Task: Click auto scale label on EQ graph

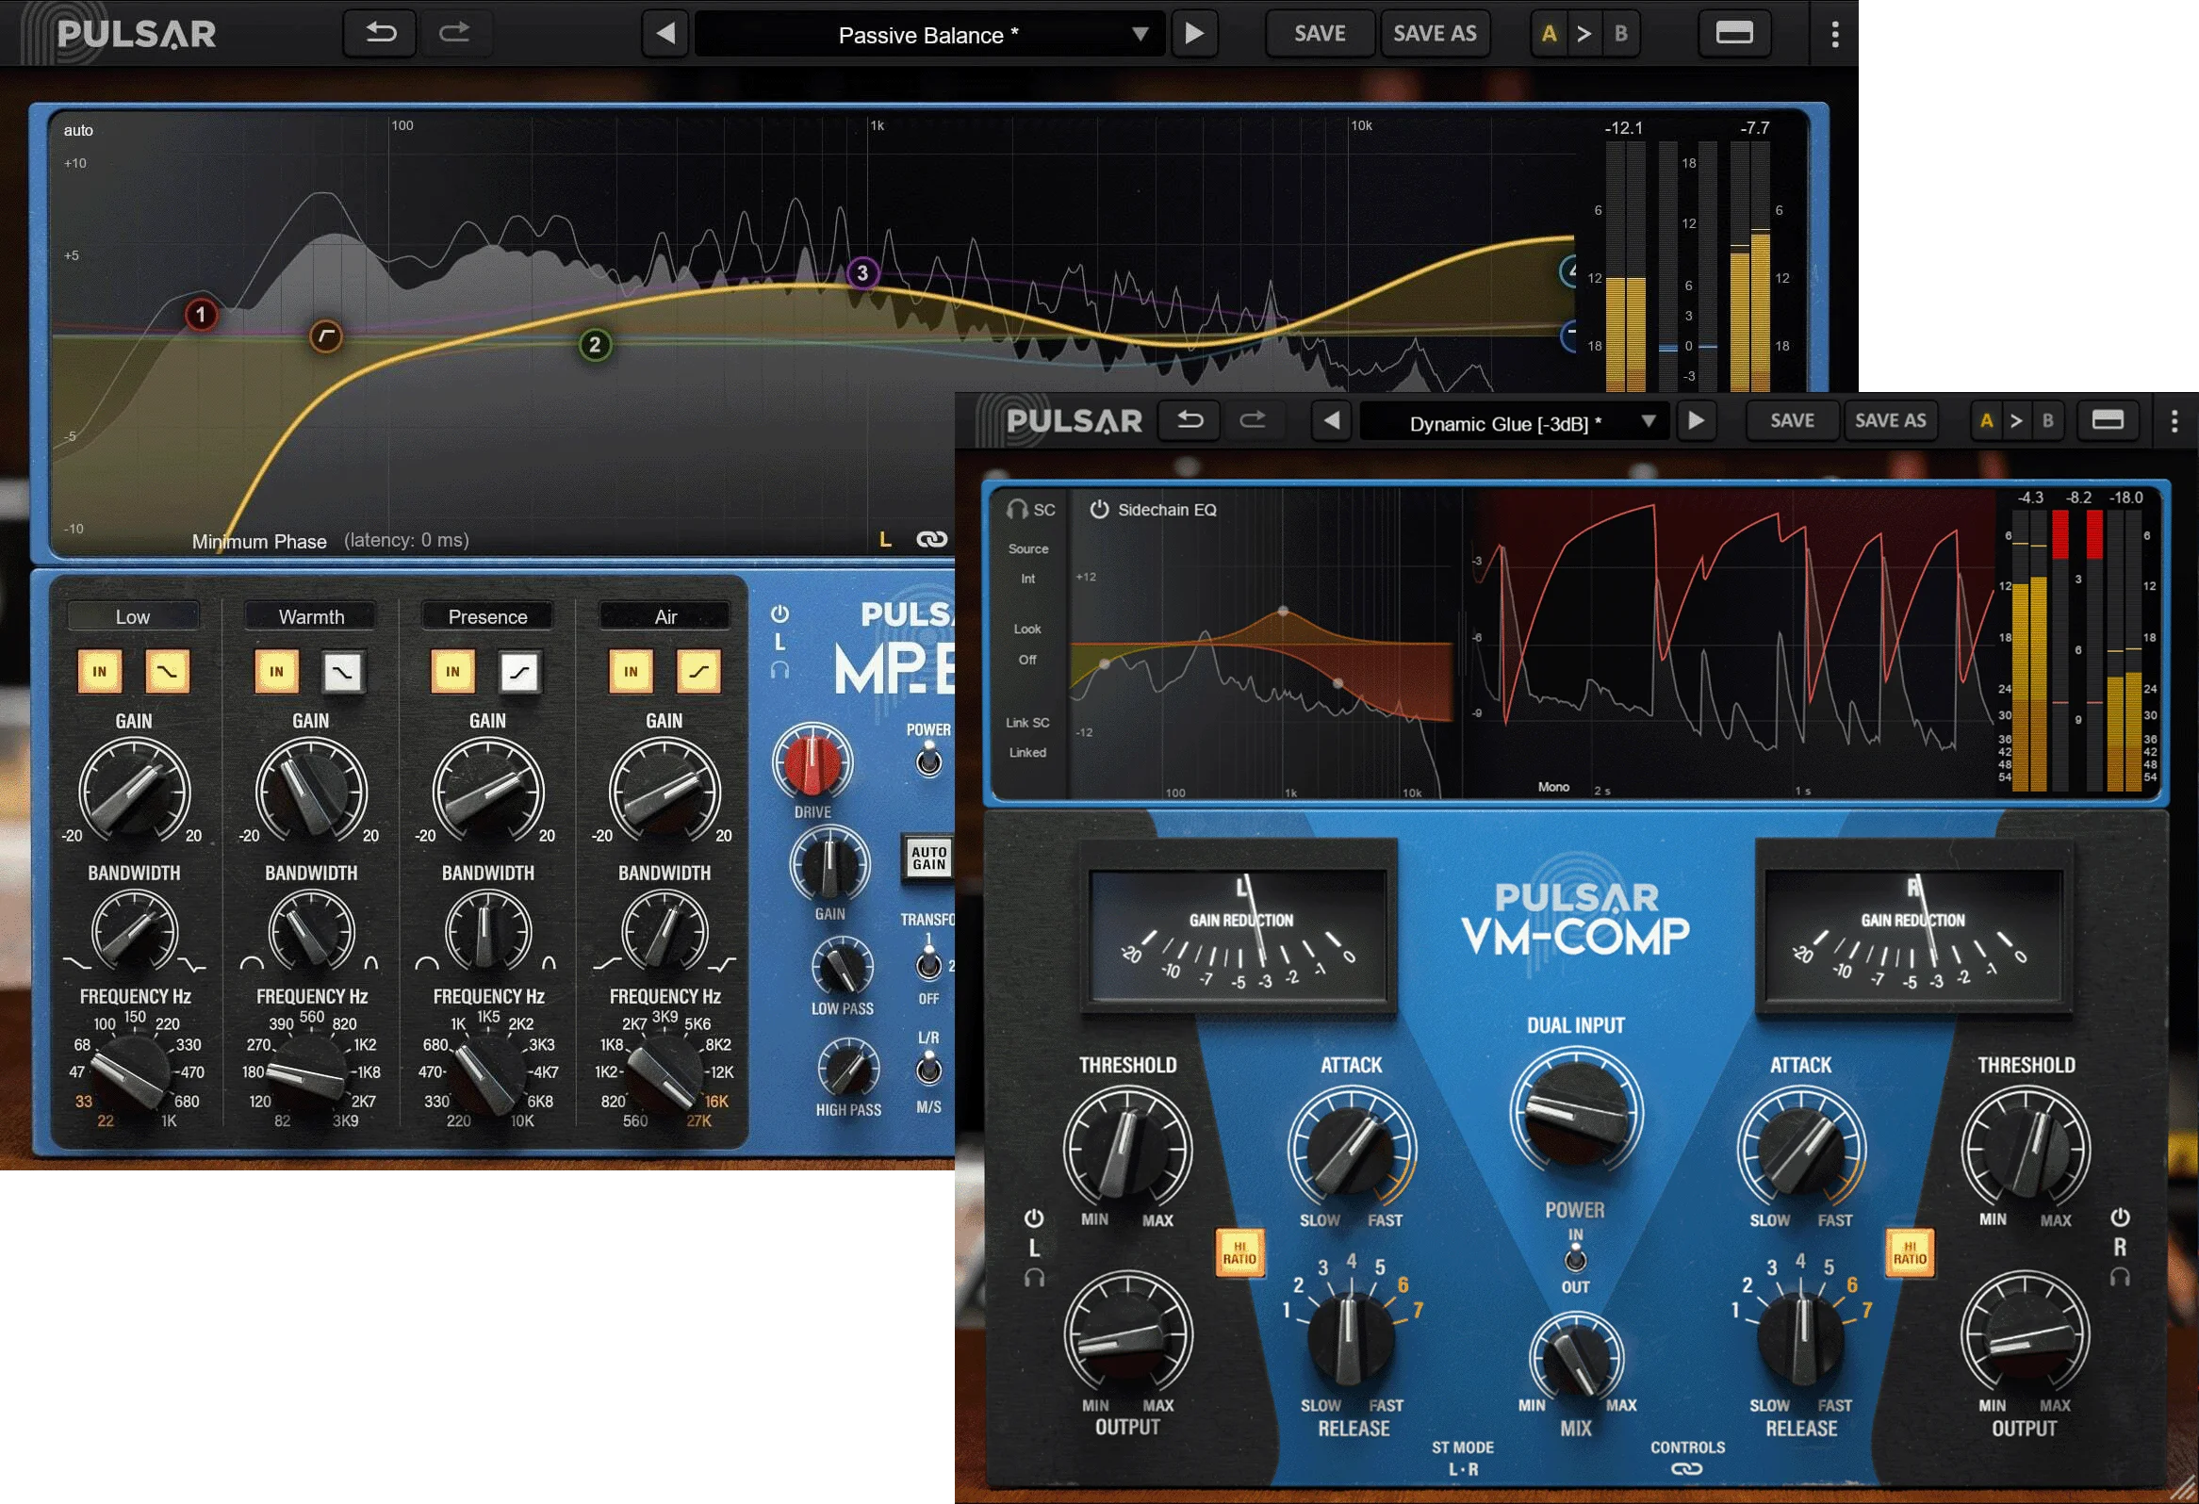Action: pyautogui.click(x=78, y=131)
